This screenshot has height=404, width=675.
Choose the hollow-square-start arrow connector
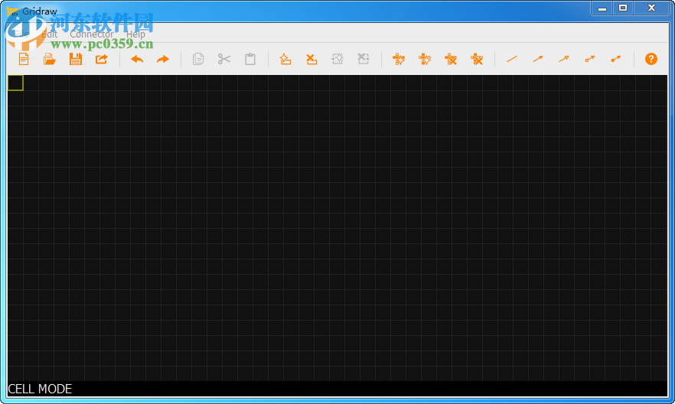click(590, 59)
